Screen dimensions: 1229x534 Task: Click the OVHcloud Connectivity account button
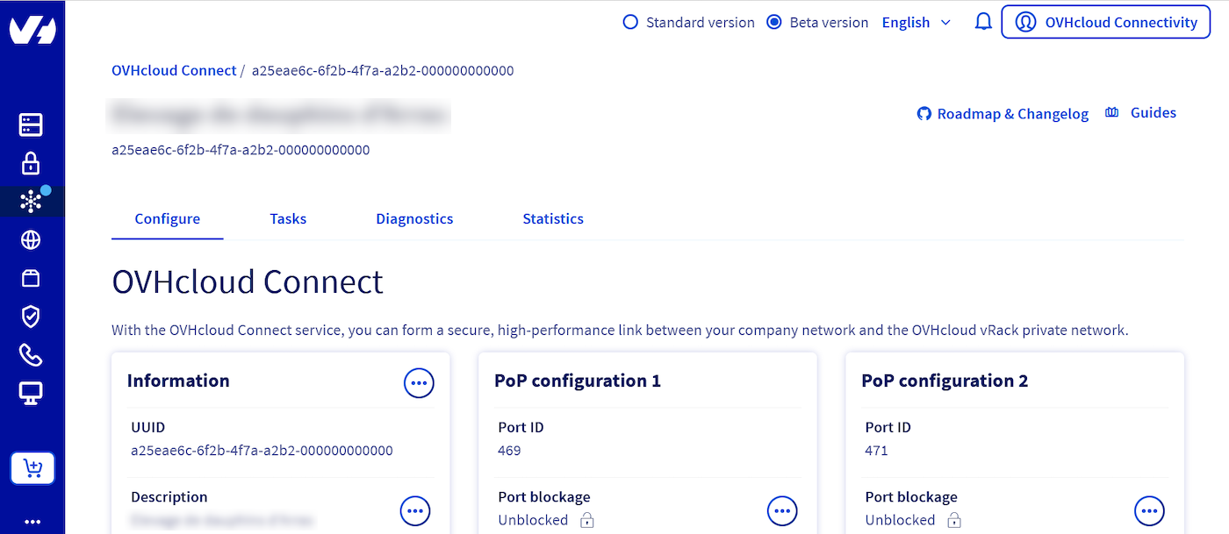tap(1105, 23)
